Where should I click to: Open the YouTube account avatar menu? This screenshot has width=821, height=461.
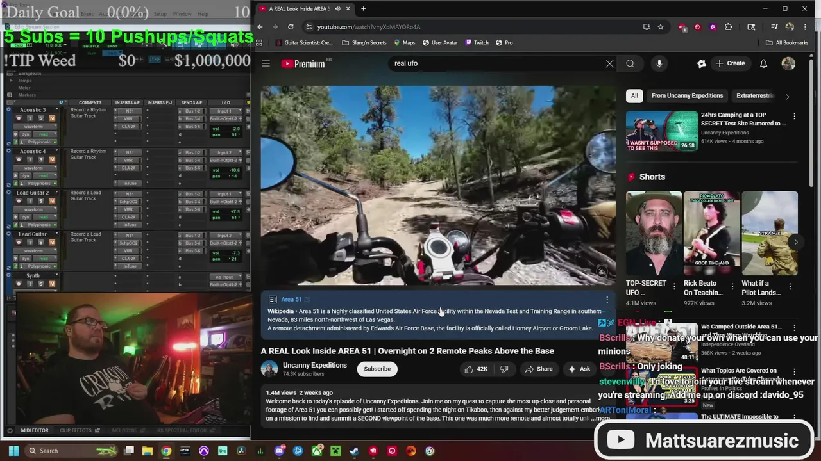[x=788, y=63]
